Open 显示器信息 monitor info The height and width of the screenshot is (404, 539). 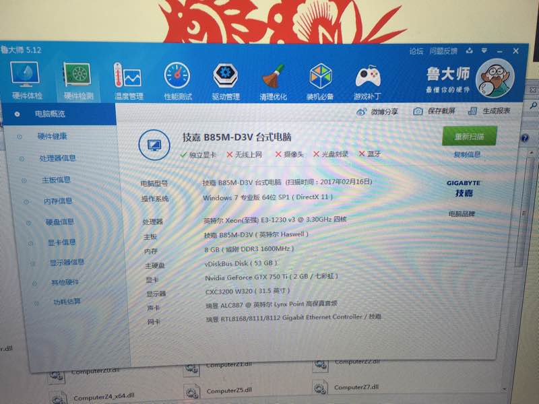tap(67, 263)
